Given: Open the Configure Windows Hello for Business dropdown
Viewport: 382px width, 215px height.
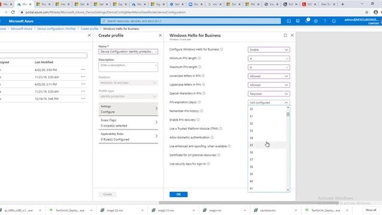Looking at the screenshot, I should pyautogui.click(x=269, y=50).
